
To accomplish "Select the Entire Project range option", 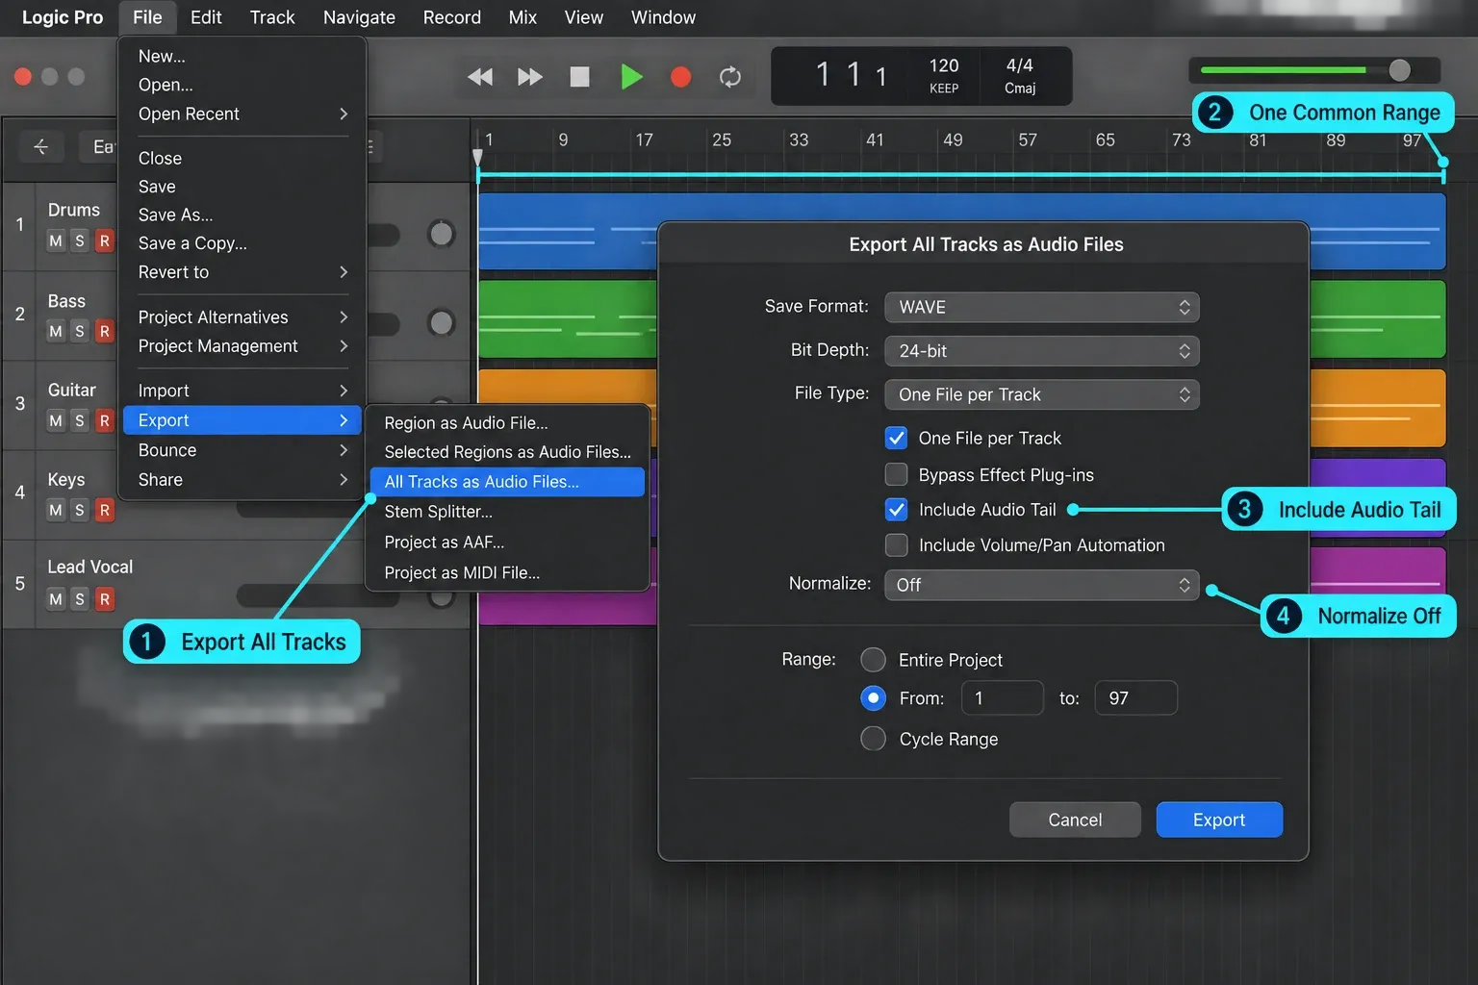I will pos(873,660).
